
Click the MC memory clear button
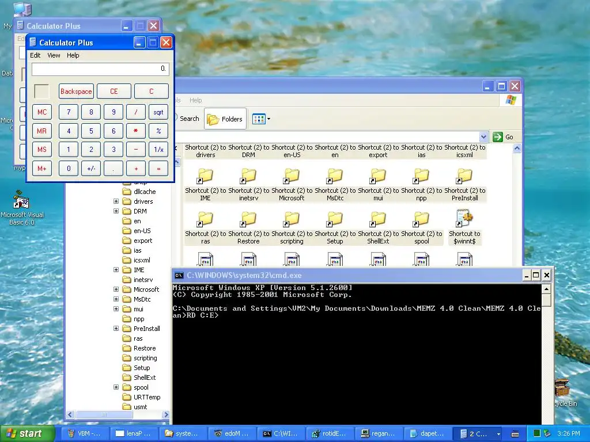click(42, 112)
